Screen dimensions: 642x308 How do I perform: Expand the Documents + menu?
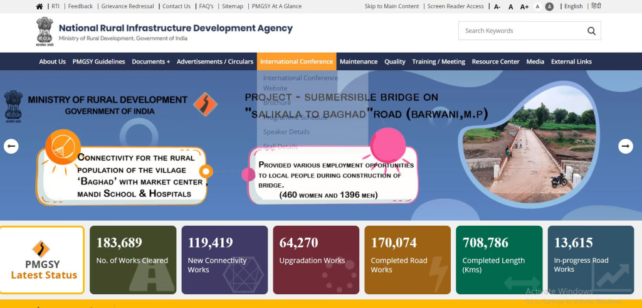[150, 61]
